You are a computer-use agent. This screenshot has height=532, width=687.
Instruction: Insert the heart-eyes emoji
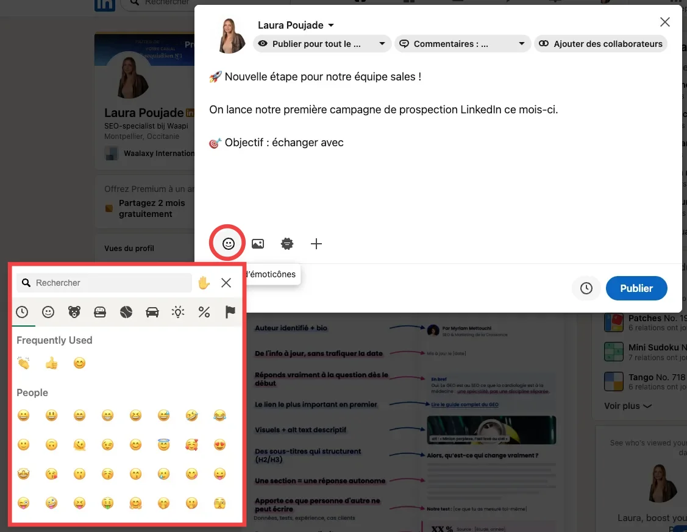(x=219, y=445)
